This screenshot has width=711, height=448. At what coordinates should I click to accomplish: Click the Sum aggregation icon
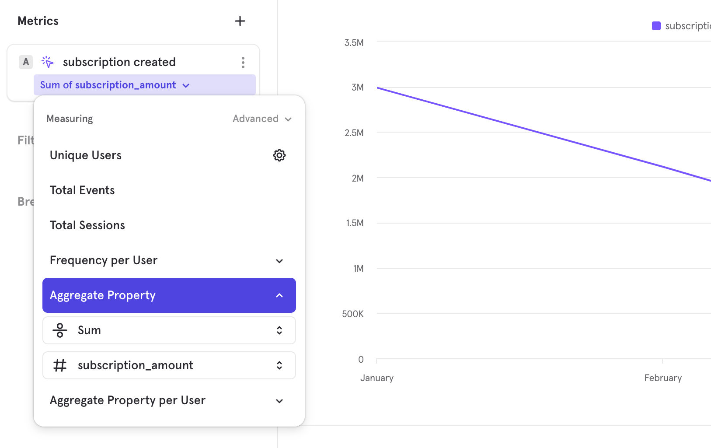[x=60, y=330]
